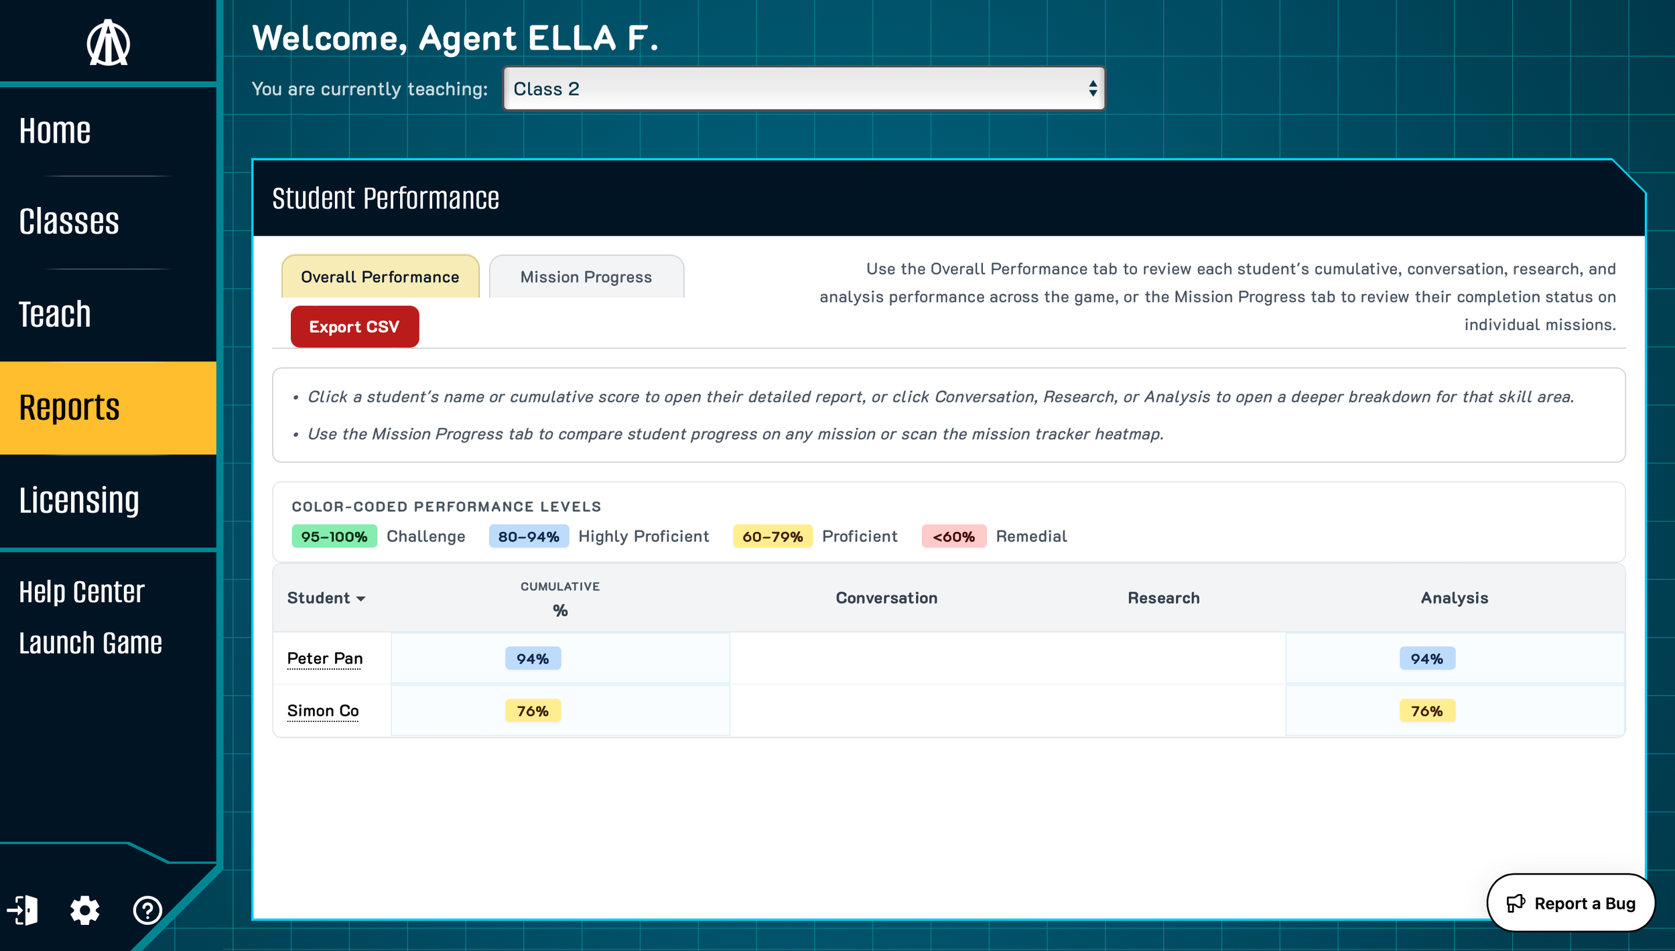
Task: Click the Cumulative % column header
Action: tap(560, 598)
